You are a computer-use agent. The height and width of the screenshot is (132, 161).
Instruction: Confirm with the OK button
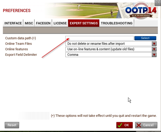(x=124, y=125)
